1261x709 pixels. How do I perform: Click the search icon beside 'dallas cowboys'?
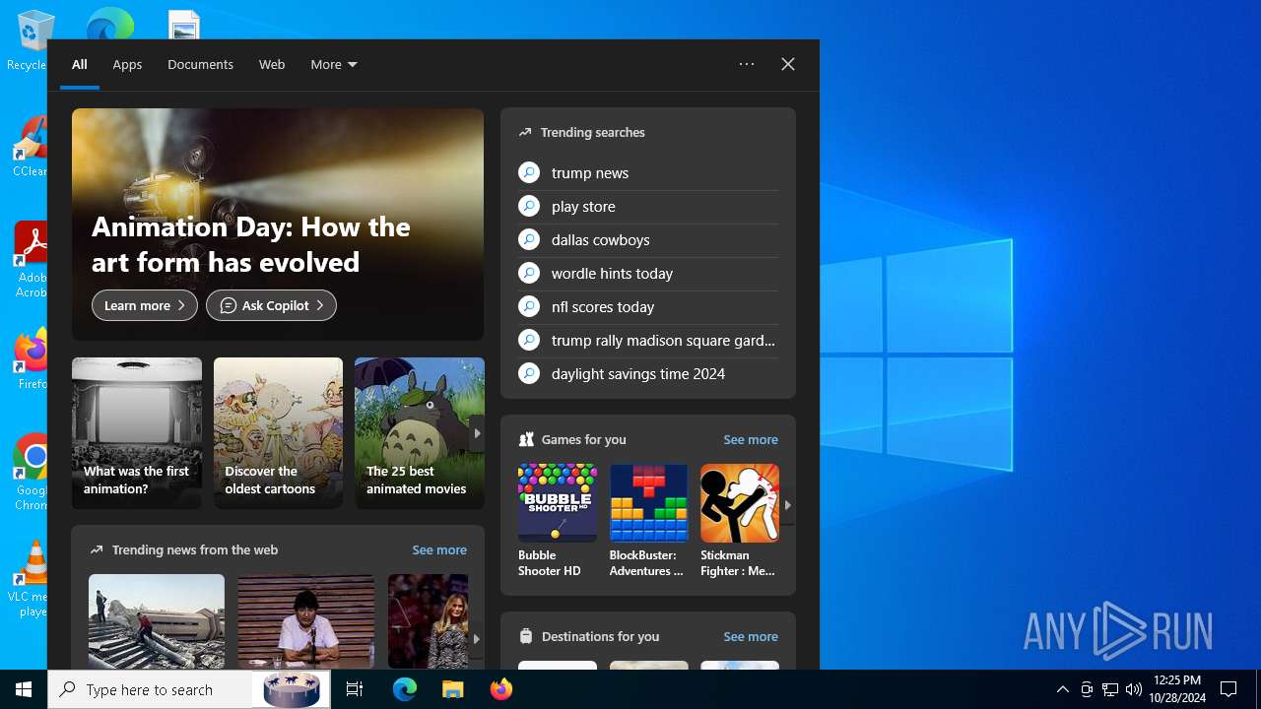coord(529,239)
